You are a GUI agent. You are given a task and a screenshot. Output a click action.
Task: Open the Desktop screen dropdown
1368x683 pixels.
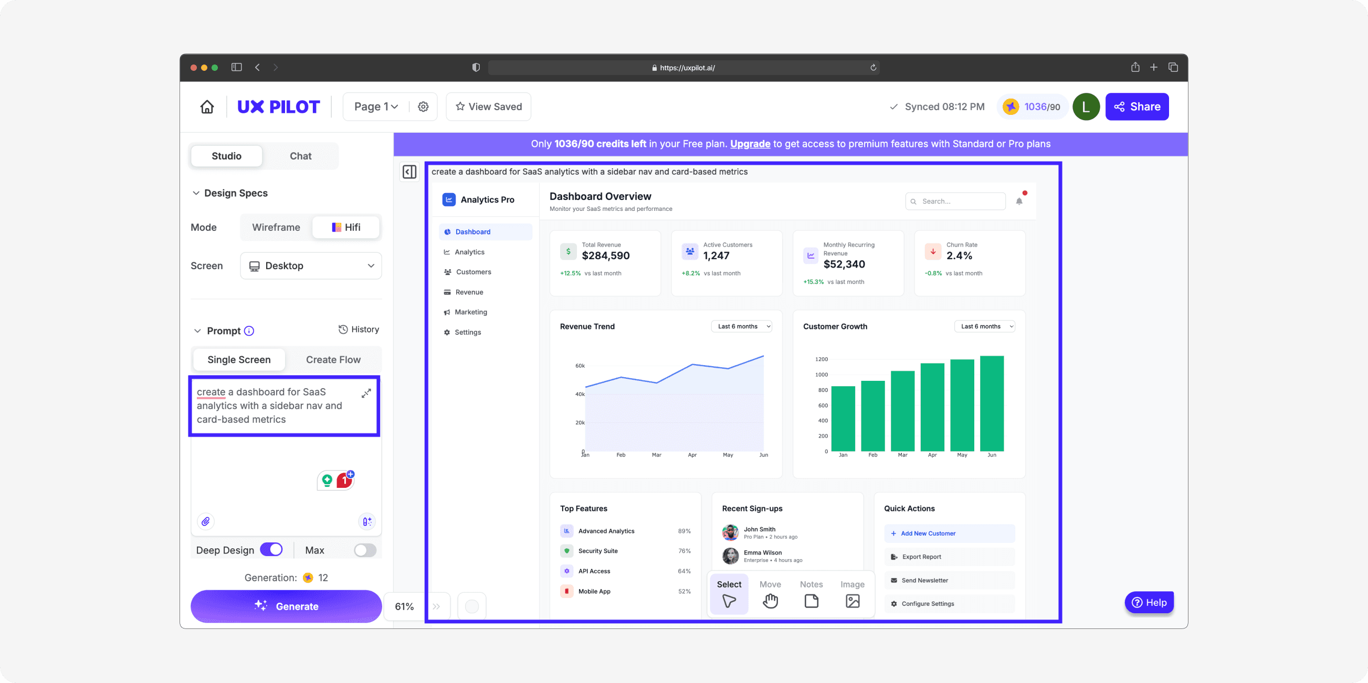pos(311,266)
